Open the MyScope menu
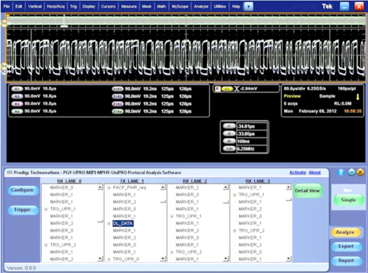The width and height of the screenshot is (368, 273). [x=182, y=5]
